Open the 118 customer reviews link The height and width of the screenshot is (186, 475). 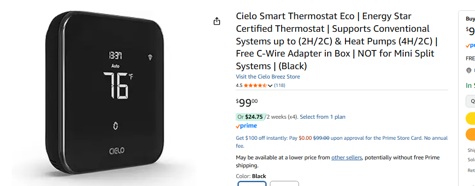point(280,86)
